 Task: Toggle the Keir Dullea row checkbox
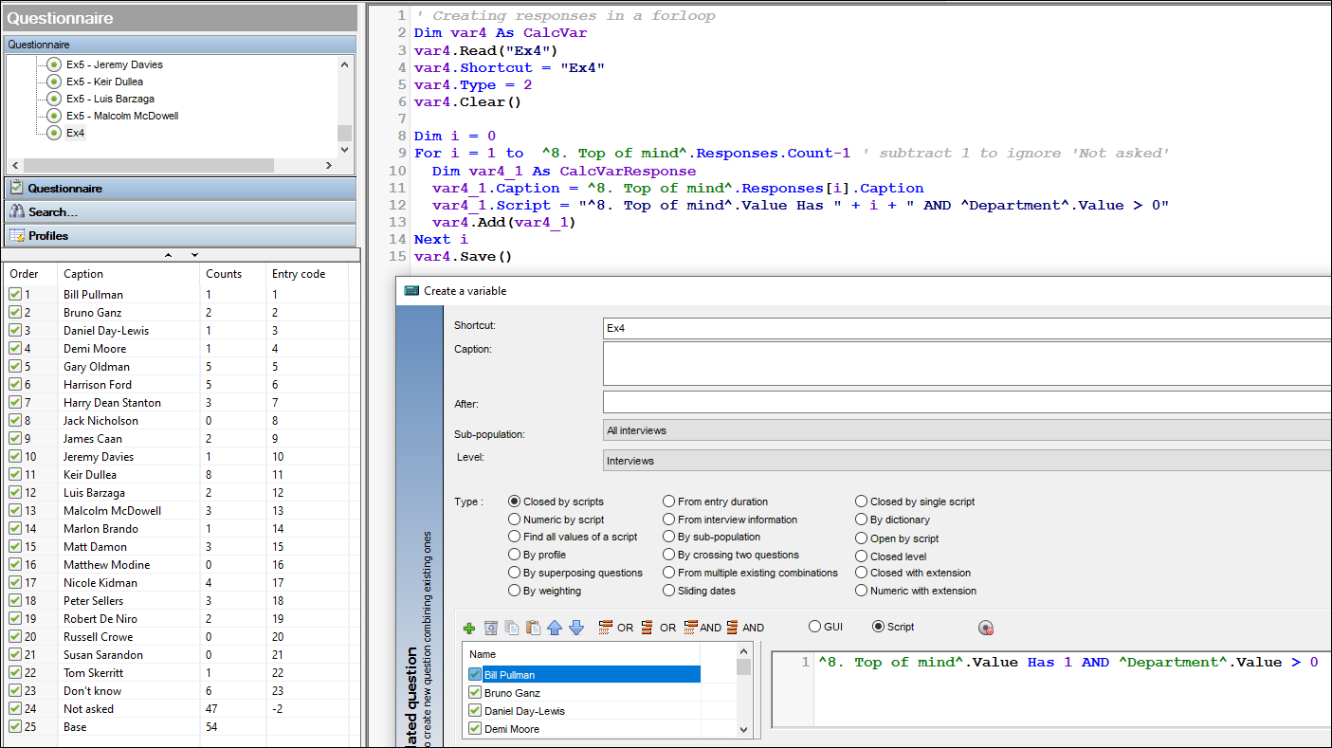click(15, 474)
